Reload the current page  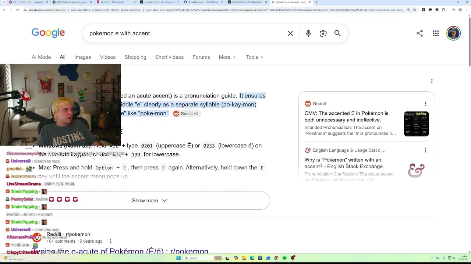tap(17, 10)
